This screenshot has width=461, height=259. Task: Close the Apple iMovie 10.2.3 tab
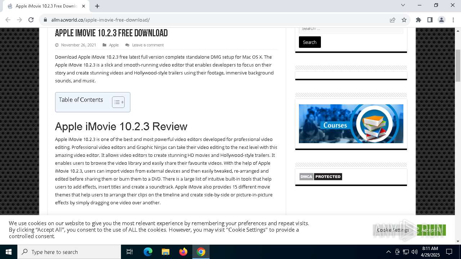click(84, 6)
